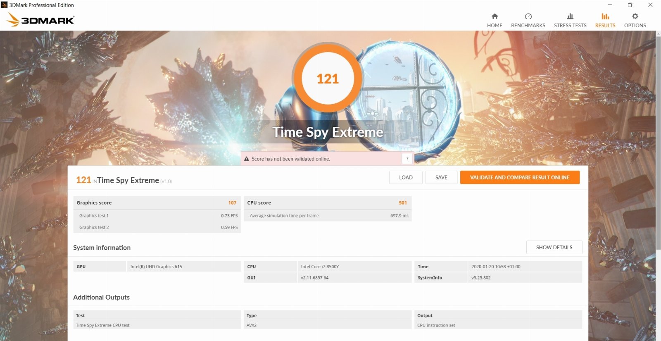This screenshot has height=341, width=661.
Task: Click the 697.9 ms value
Action: tap(399, 215)
